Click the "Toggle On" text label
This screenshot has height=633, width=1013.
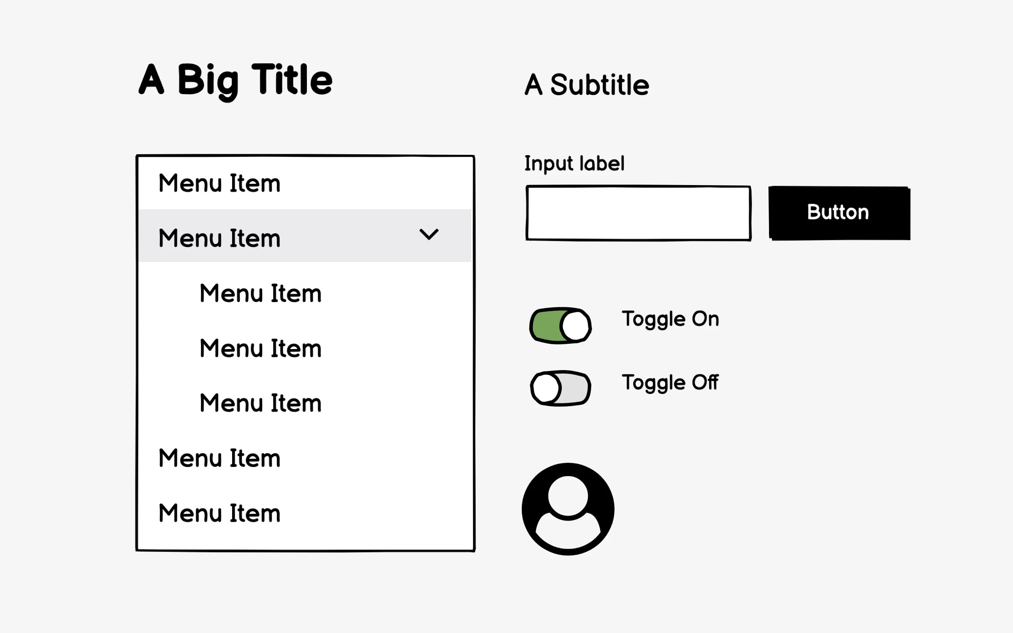[x=670, y=319]
